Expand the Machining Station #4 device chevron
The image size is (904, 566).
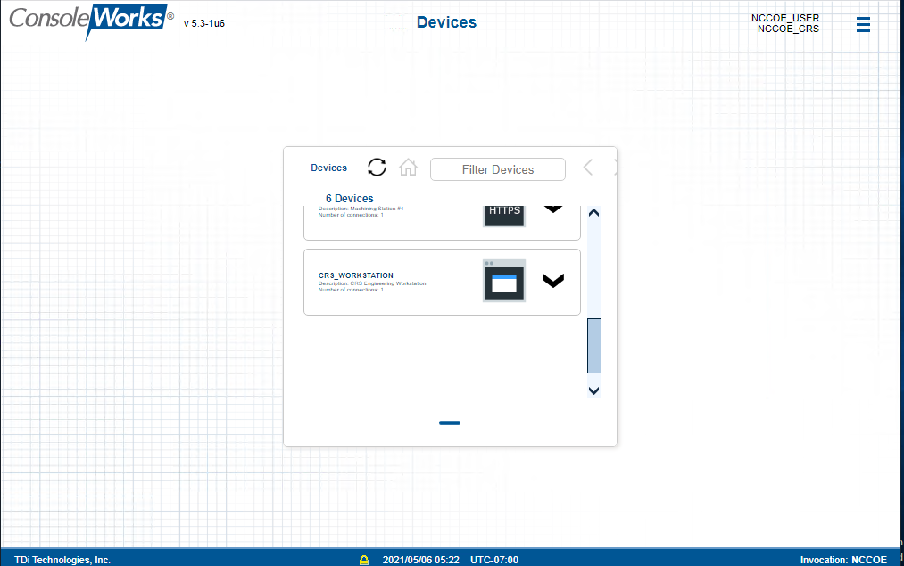[x=553, y=209]
